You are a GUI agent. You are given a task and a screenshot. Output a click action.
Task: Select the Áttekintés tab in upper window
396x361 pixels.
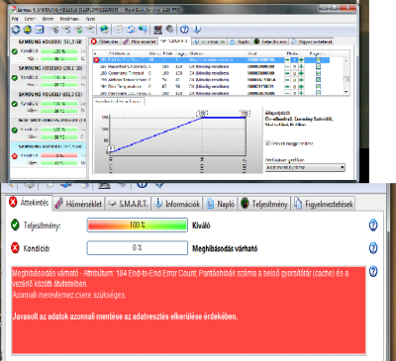point(105,42)
